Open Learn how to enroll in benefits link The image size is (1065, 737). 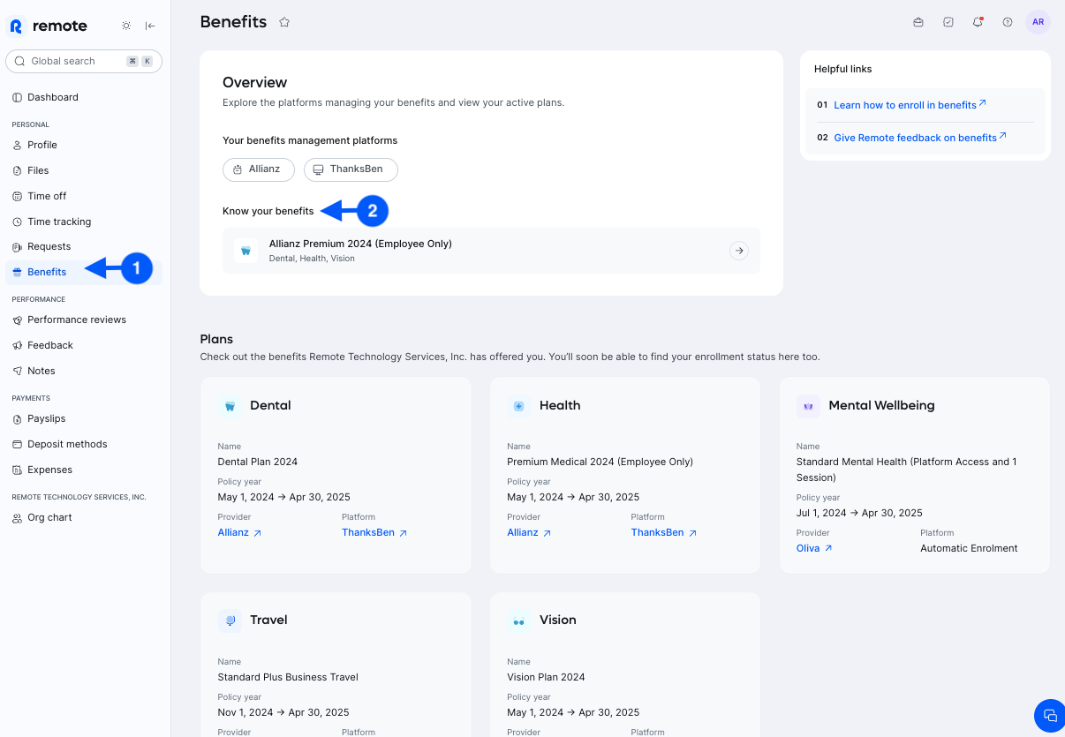point(910,105)
